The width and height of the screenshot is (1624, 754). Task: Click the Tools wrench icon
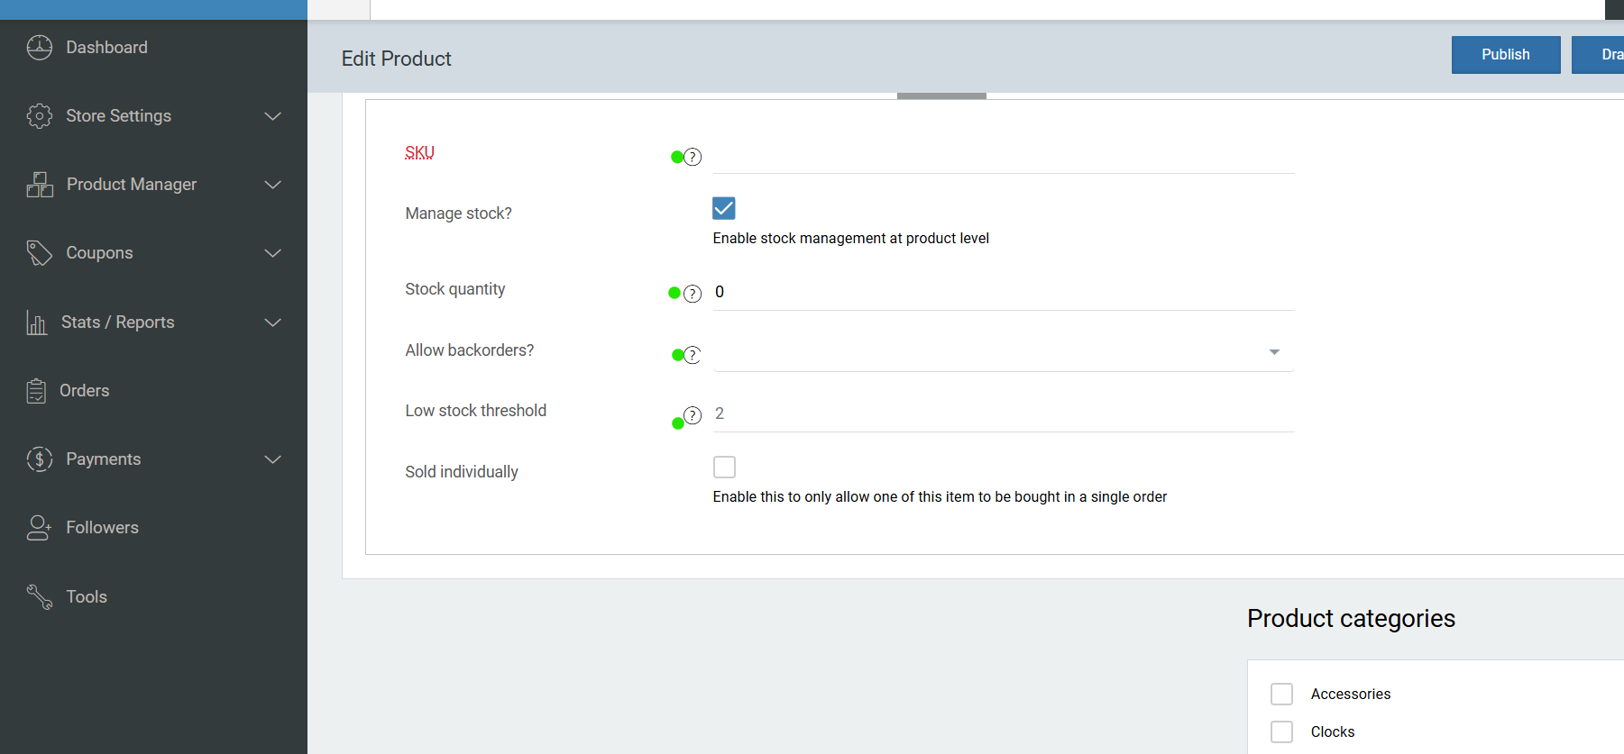(x=40, y=596)
